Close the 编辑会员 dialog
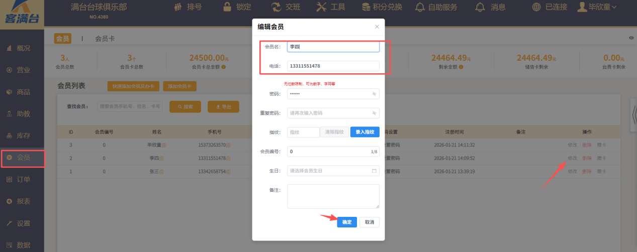Image resolution: width=637 pixels, height=252 pixels. tap(377, 27)
